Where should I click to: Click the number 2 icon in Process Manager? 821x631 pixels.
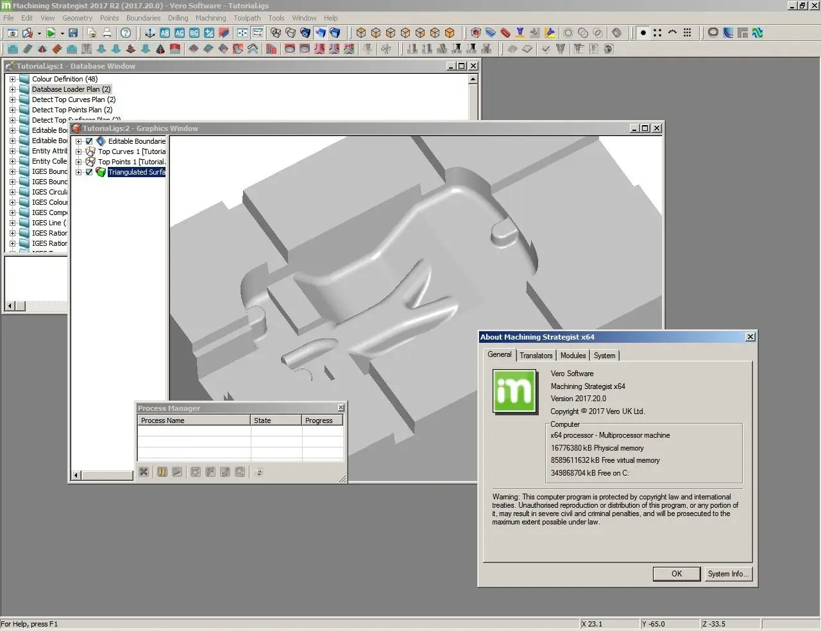(258, 472)
